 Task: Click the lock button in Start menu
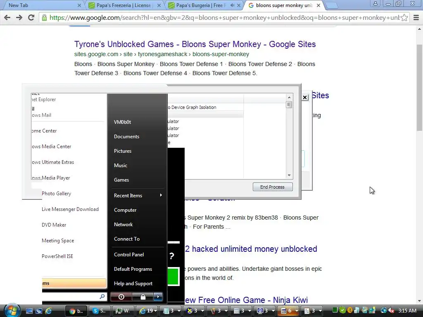[143, 297]
